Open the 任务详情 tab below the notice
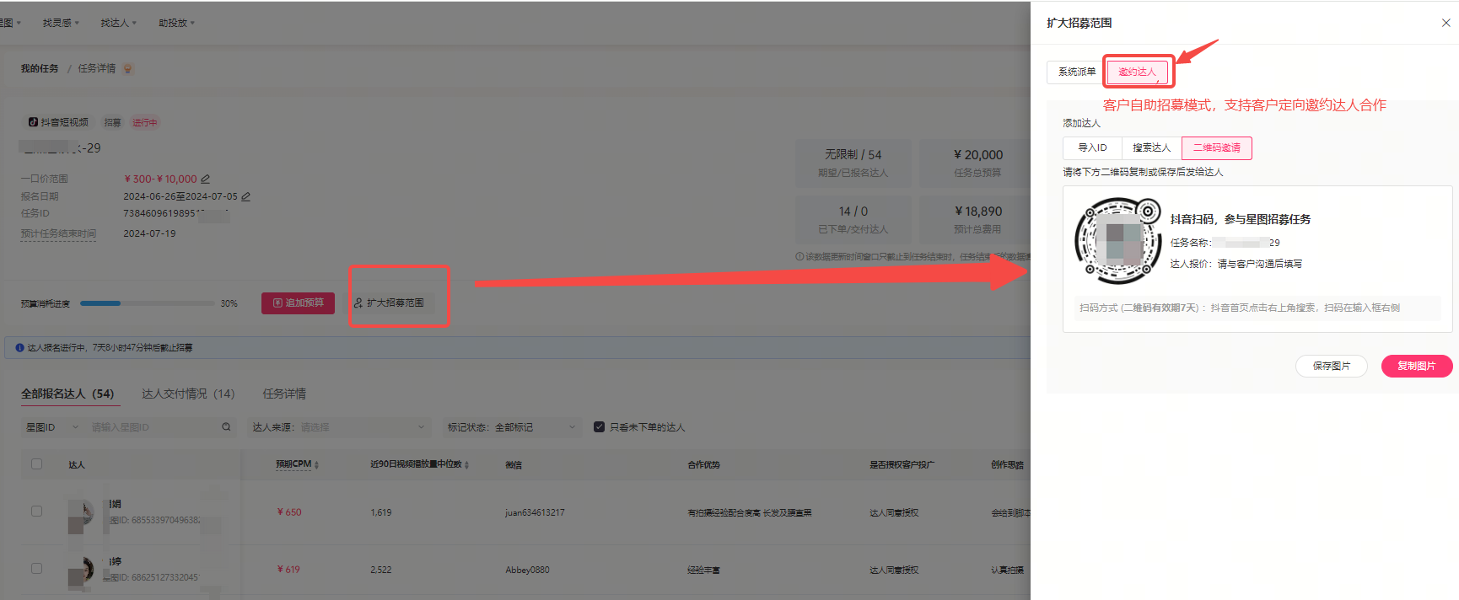Image resolution: width=1459 pixels, height=600 pixels. (284, 394)
